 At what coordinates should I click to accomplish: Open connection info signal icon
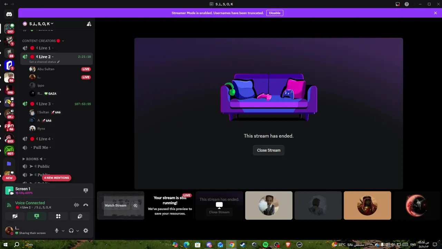point(9,205)
